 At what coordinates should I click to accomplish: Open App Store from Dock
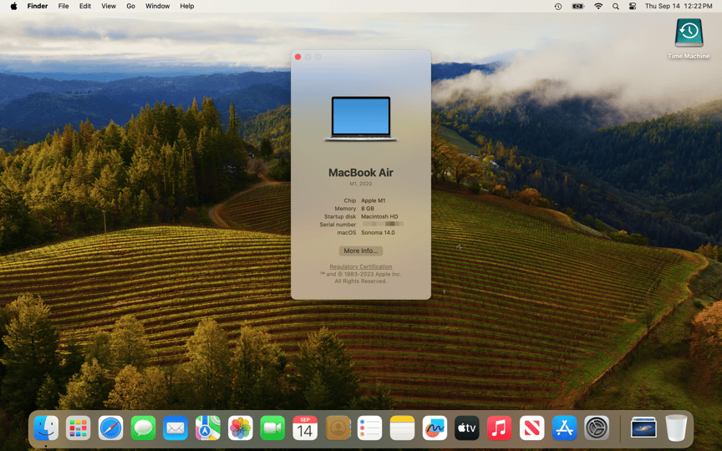point(564,428)
